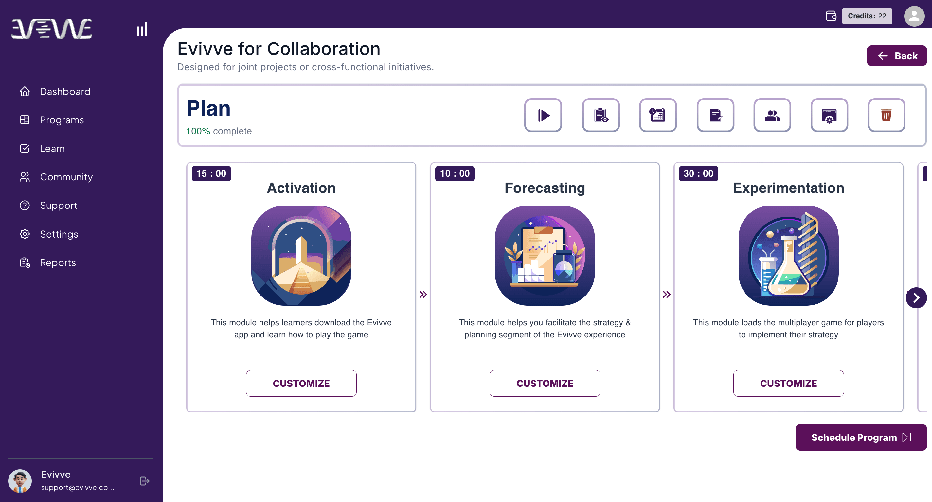Viewport: 932px width, 502px height.
Task: Click the logout icon beside support email
Action: click(144, 481)
